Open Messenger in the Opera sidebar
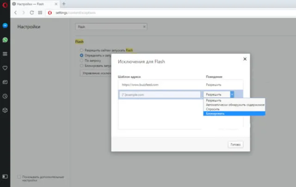The width and height of the screenshot is (296, 187). [5, 25]
